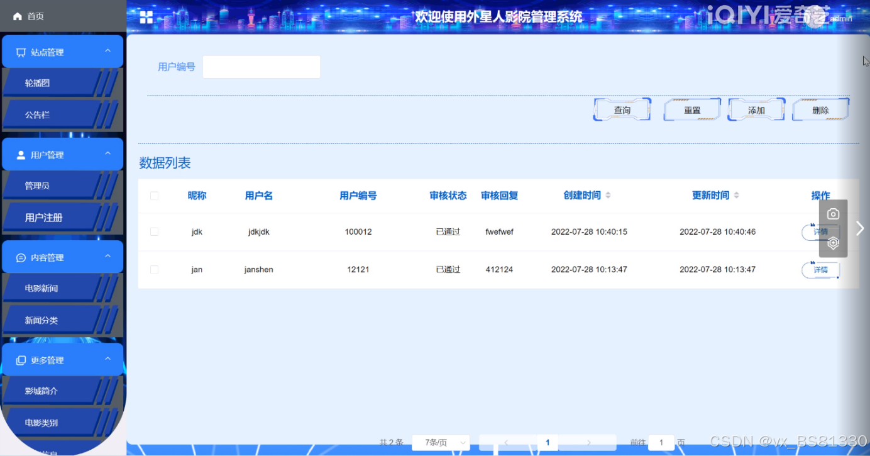Click the 内容管理 chat bubble icon
This screenshot has height=456, width=870.
21,258
